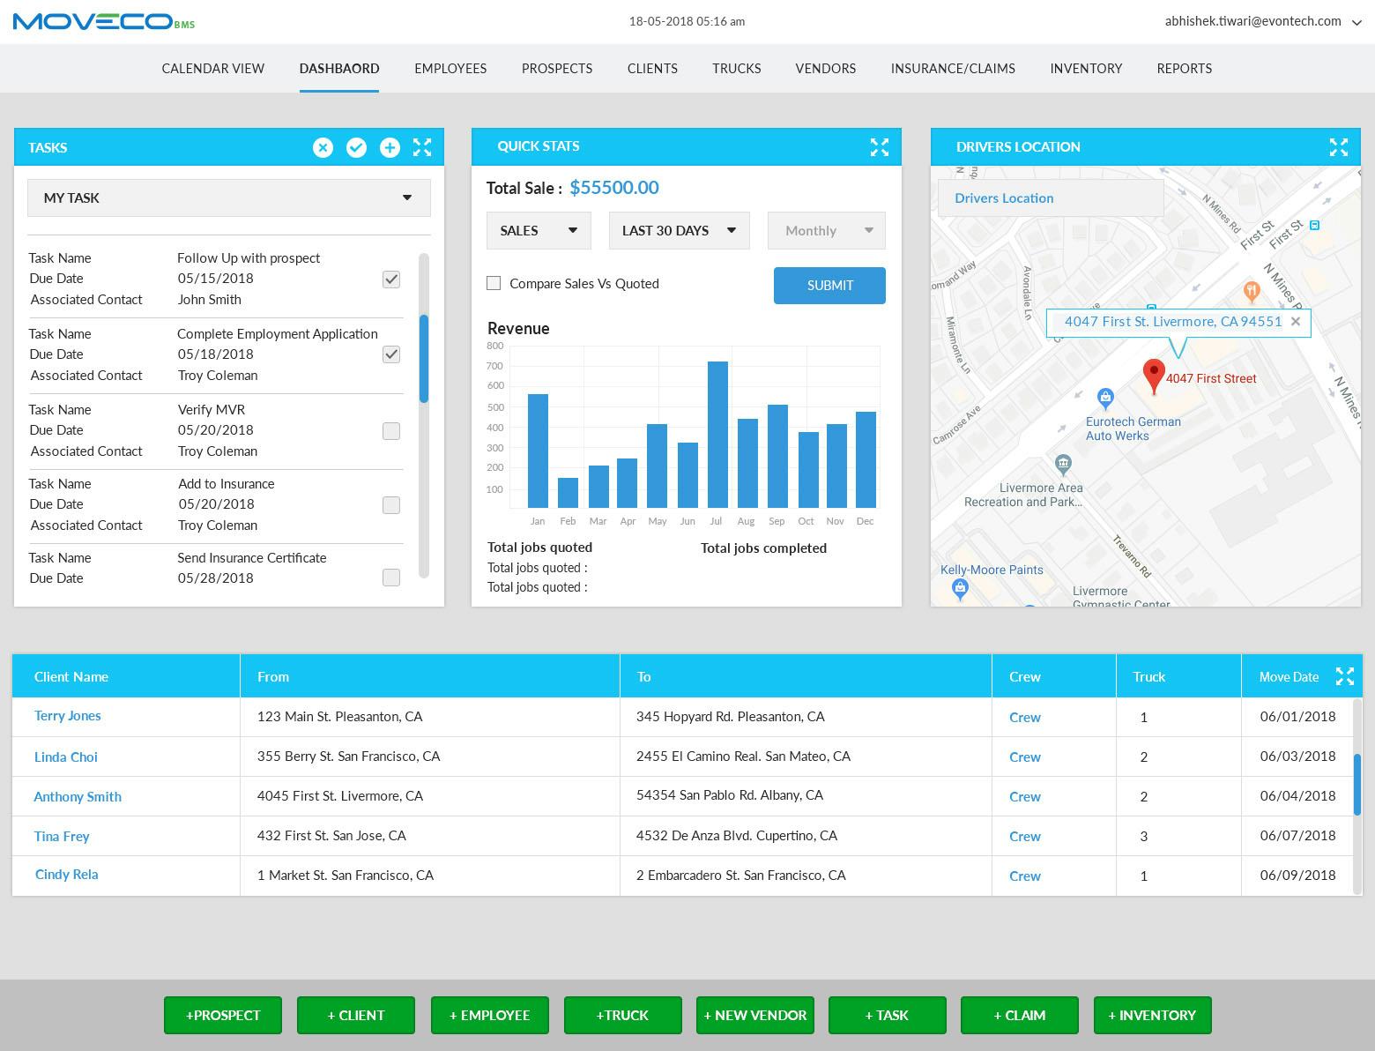This screenshot has width=1375, height=1051.
Task: Click the checkmark icon in Tasks header
Action: pyautogui.click(x=356, y=147)
